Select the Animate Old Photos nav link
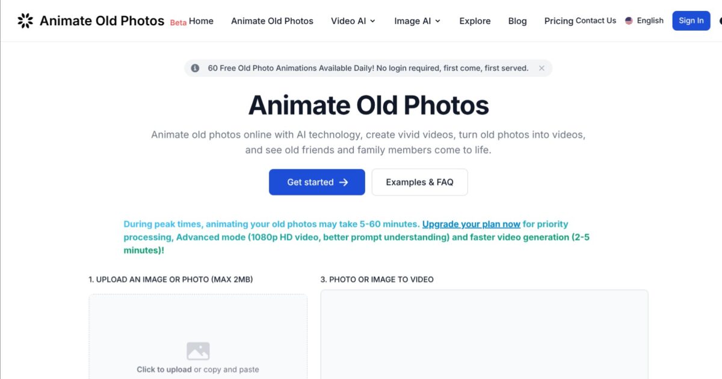This screenshot has height=379, width=722. [x=272, y=21]
